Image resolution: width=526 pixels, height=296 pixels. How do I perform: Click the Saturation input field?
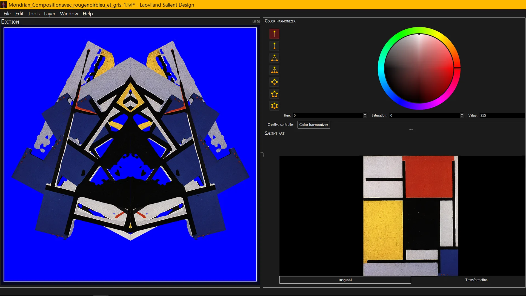point(424,115)
